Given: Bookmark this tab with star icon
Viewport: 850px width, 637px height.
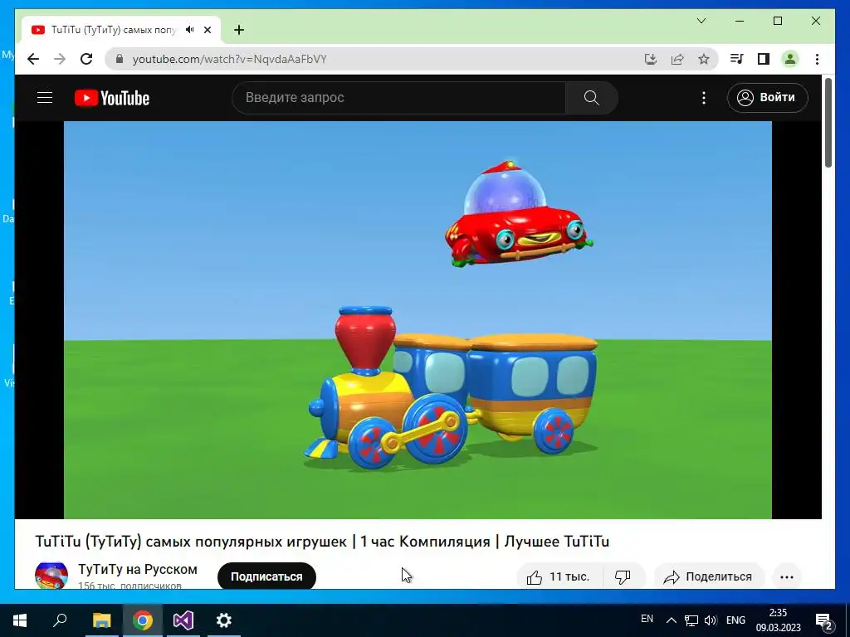Looking at the screenshot, I should [x=704, y=59].
